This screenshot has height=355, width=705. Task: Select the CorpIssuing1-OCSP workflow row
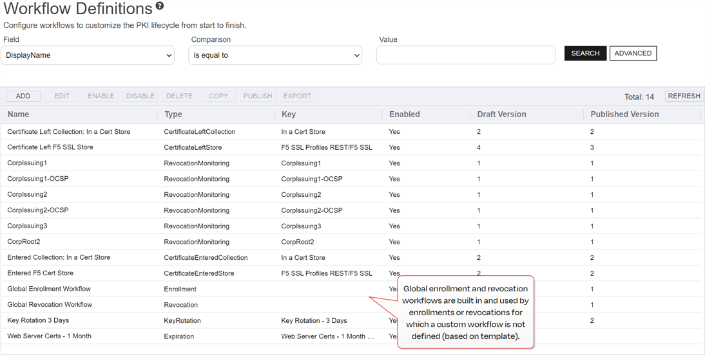(38, 179)
